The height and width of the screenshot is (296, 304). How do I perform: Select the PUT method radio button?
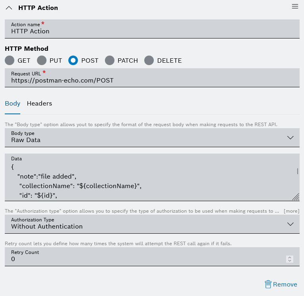tap(42, 60)
